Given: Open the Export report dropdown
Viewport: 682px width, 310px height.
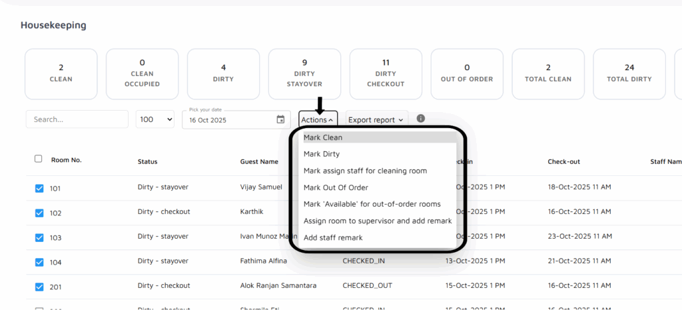Looking at the screenshot, I should [376, 120].
